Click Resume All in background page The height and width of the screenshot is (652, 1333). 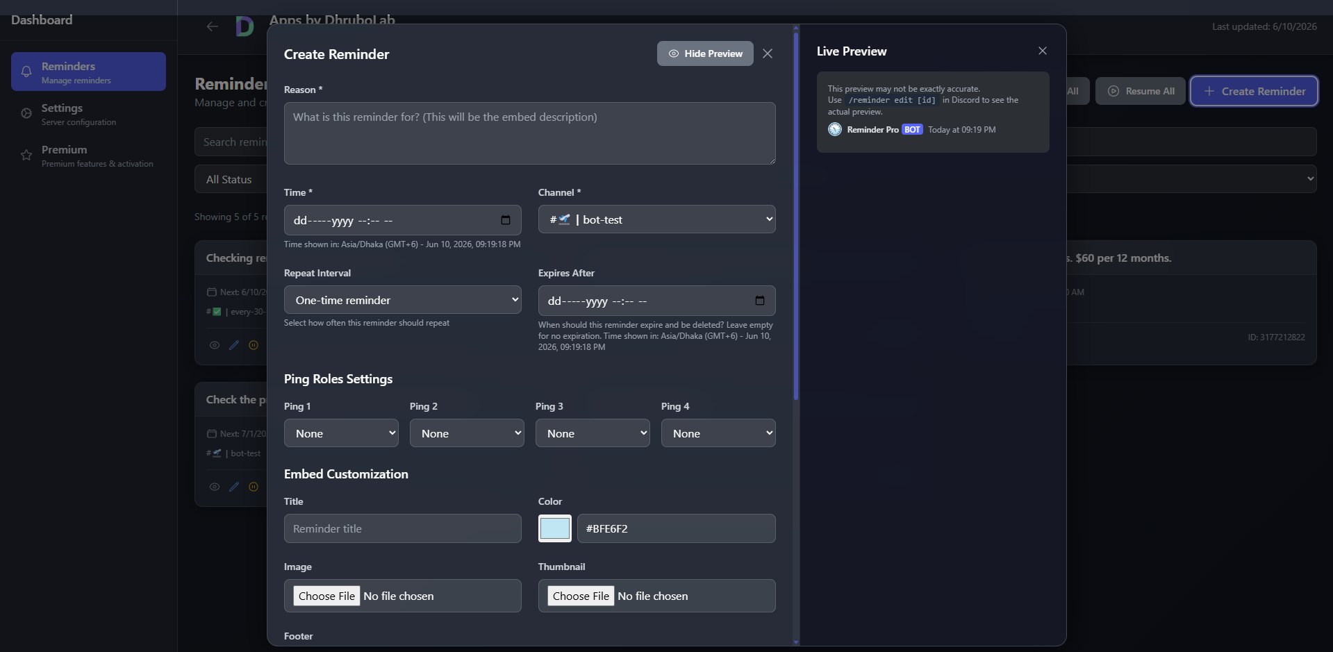[x=1141, y=91]
